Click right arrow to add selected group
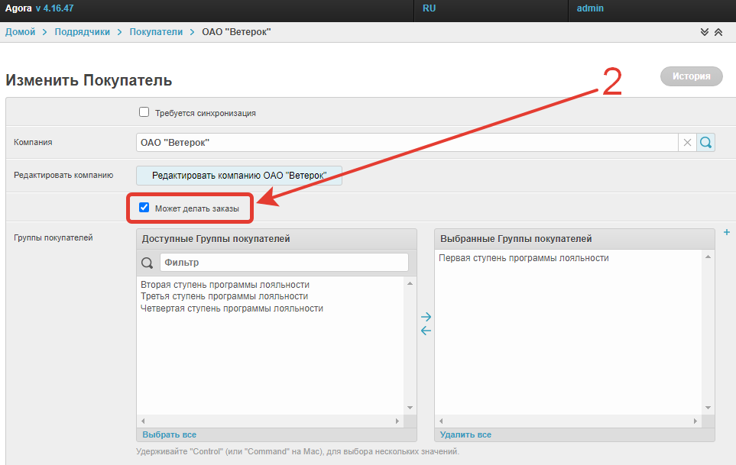The width and height of the screenshot is (736, 465). tap(426, 316)
